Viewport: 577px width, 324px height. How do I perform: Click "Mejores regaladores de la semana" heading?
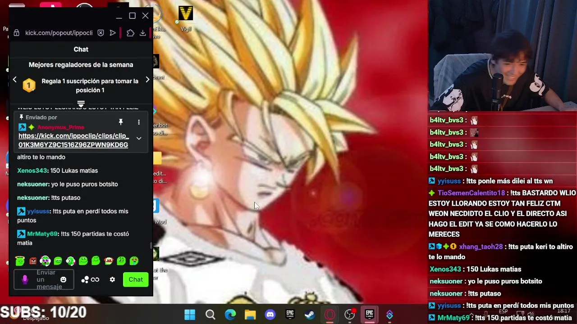[81, 65]
